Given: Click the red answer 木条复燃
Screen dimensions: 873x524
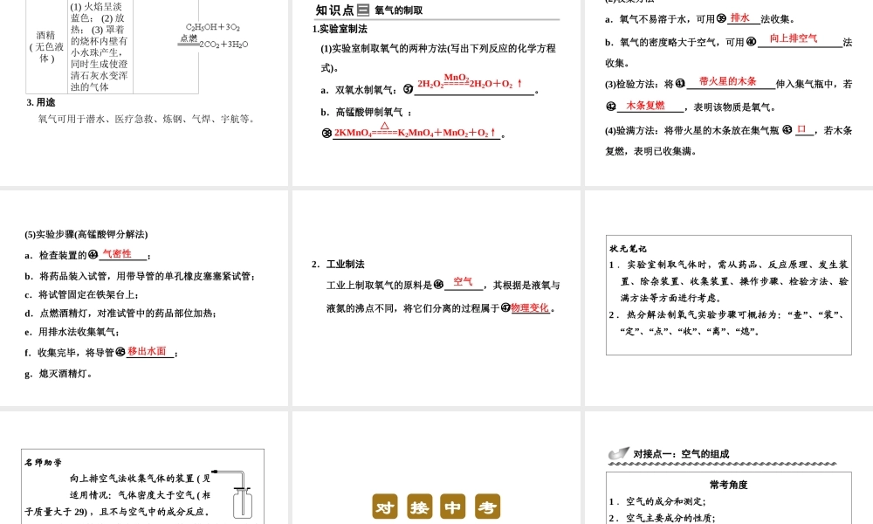Looking at the screenshot, I should click(645, 106).
